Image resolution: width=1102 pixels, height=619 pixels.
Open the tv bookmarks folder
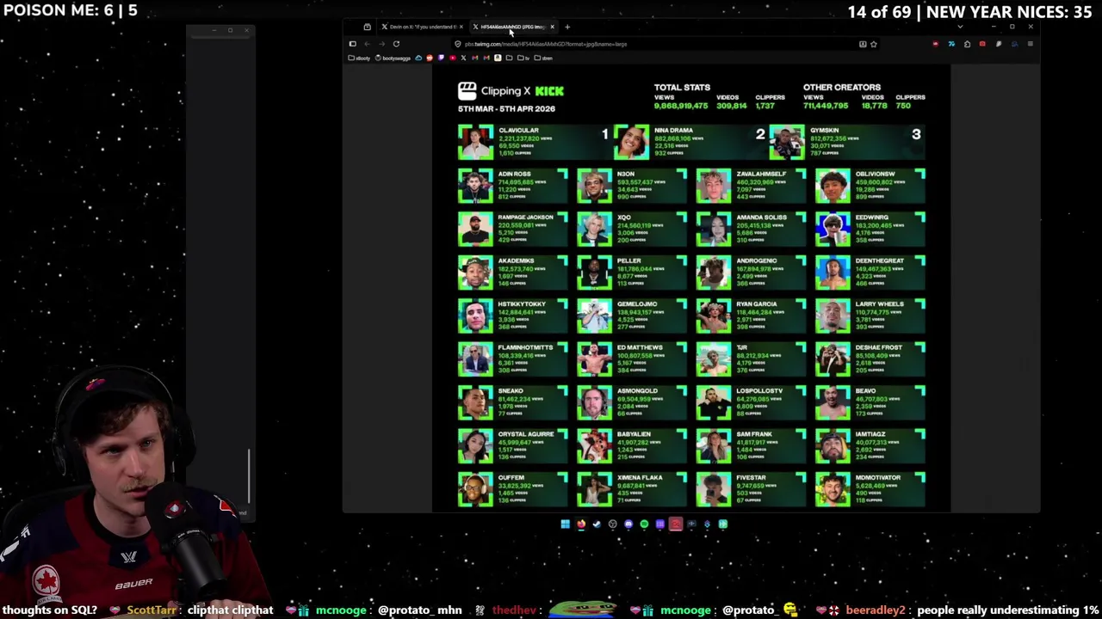click(x=523, y=58)
